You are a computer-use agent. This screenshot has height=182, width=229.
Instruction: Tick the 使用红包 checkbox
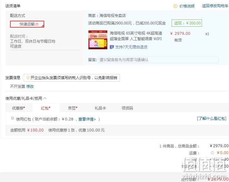pyautogui.click(x=13, y=118)
